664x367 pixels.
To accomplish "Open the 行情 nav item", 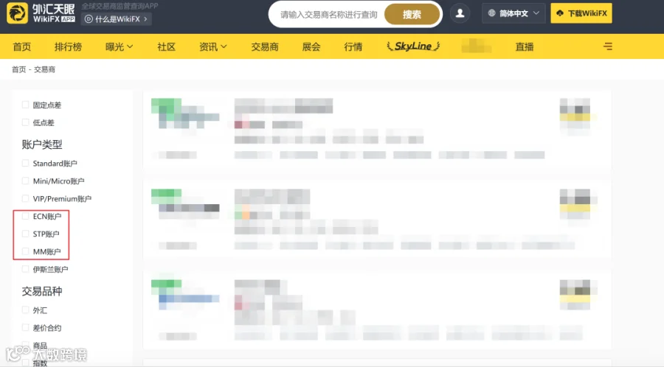I will 353,46.
